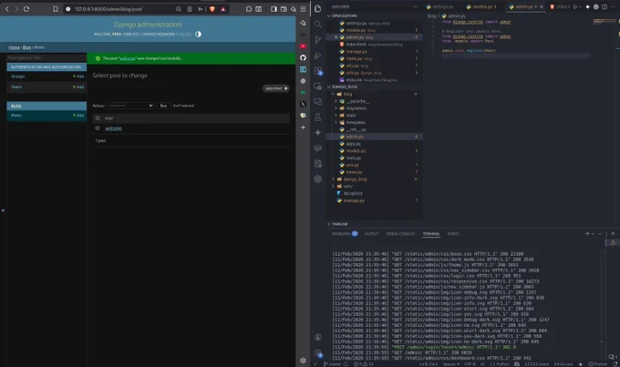Click the Split Editor icon in VS Code
The image size is (620, 367).
click(x=604, y=6)
